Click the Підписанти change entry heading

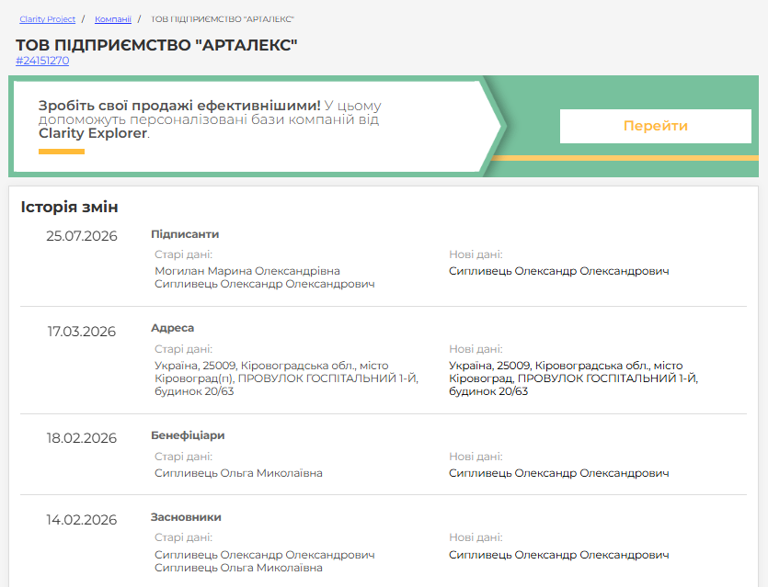[x=185, y=234]
